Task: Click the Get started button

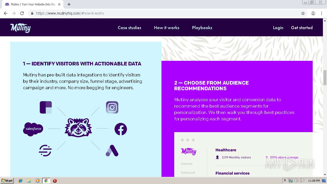Action: pos(302,28)
